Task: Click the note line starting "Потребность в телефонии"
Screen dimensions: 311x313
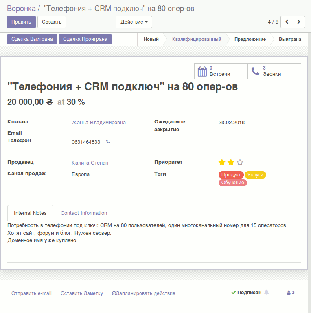Action: 147,225
